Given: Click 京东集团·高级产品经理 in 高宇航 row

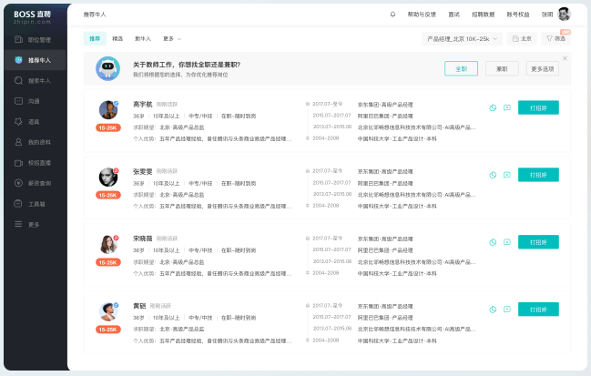Looking at the screenshot, I should [x=385, y=105].
